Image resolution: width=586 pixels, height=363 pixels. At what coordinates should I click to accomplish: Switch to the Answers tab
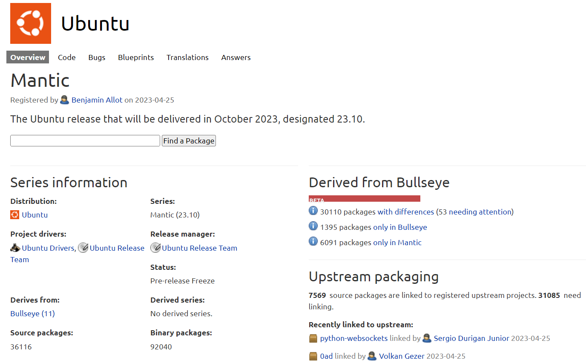coord(236,57)
